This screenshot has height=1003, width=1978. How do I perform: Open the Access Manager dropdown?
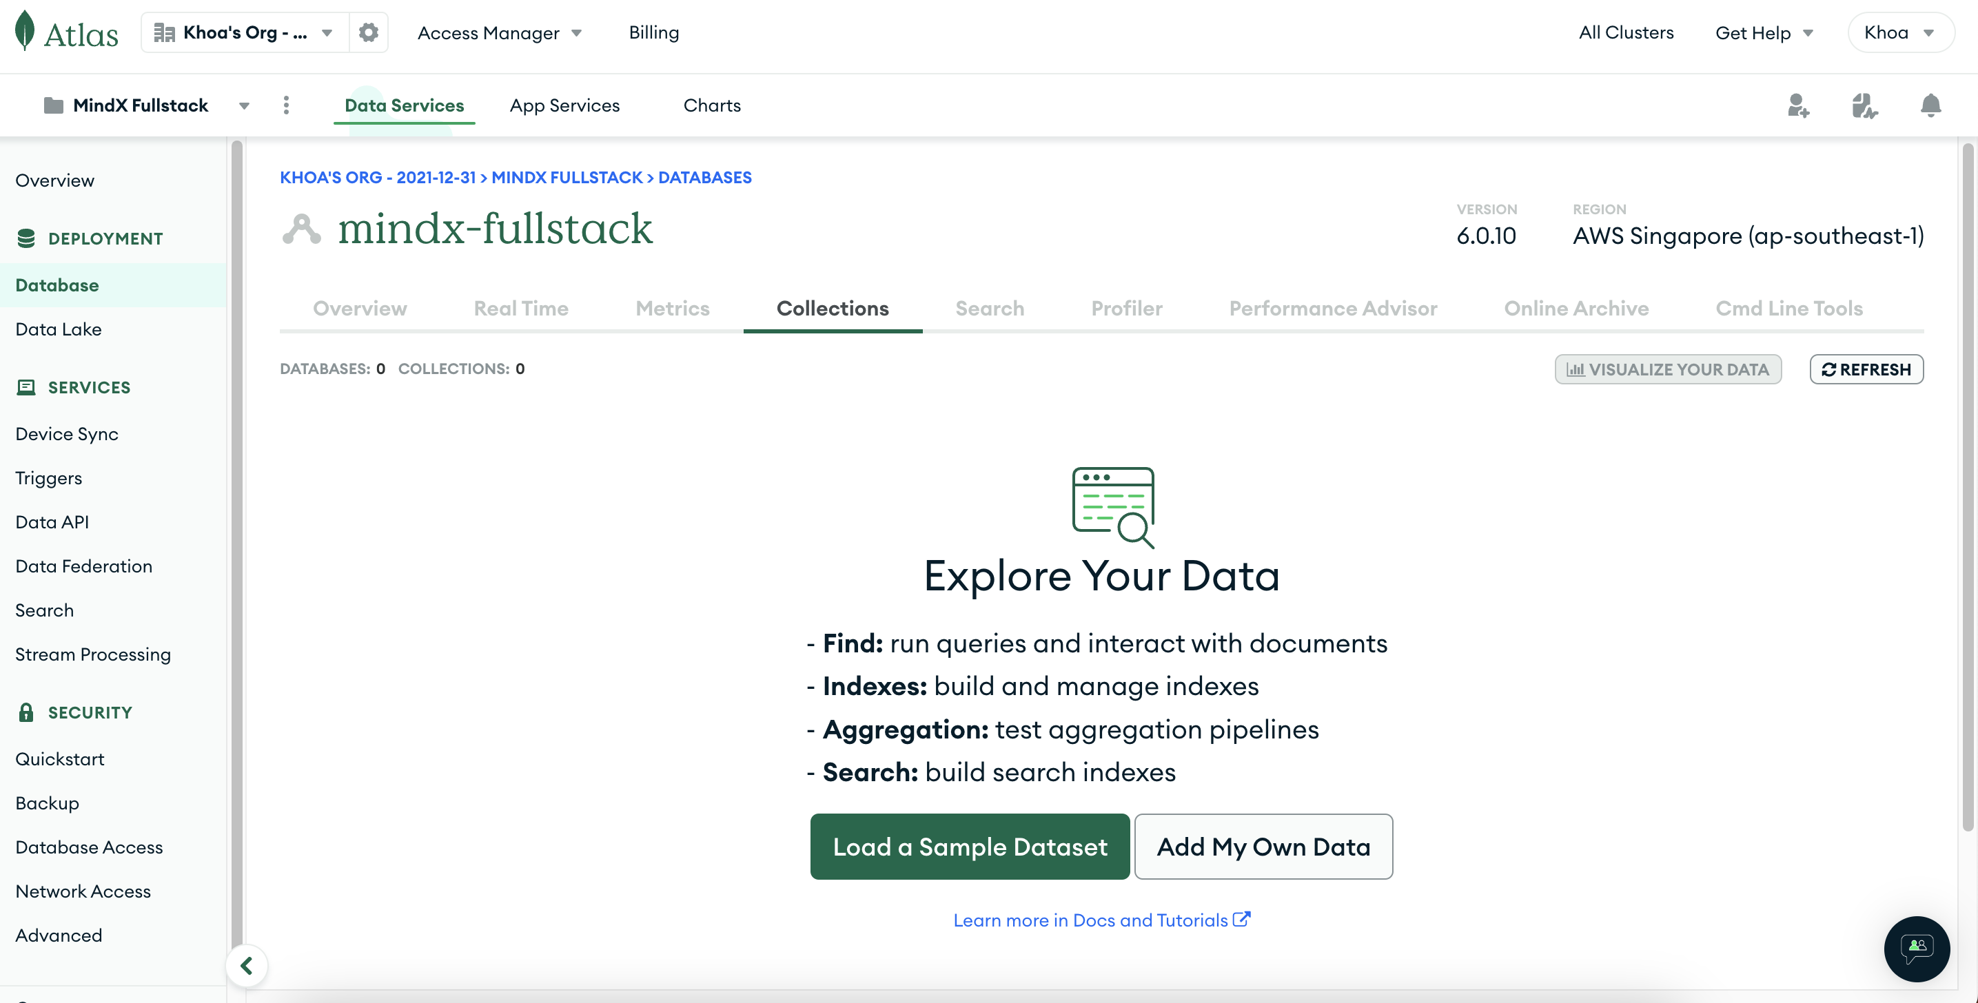pos(499,33)
